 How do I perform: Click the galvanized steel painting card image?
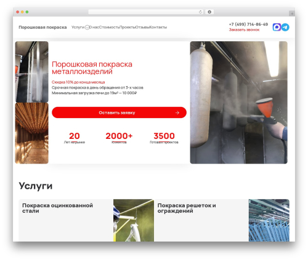pyautogui.click(x=134, y=220)
